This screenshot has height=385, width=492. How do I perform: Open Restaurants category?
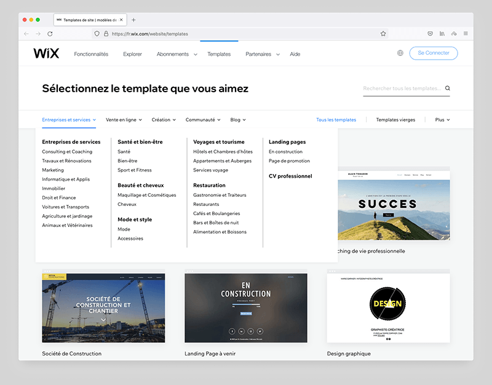(206, 204)
